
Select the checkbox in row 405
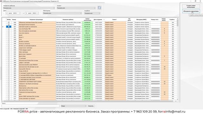[9, 33]
